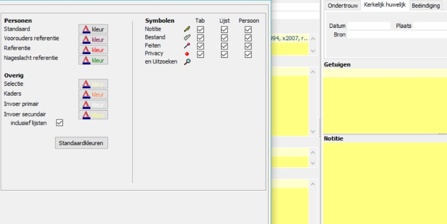
Task: Toggle the inclusief lijsten checkbox
Action: pos(60,123)
